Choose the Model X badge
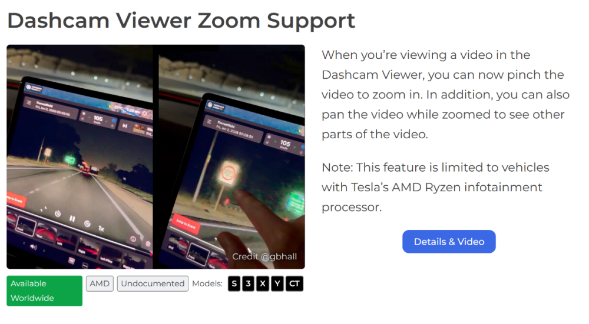This screenshot has height=324, width=589. (x=263, y=284)
